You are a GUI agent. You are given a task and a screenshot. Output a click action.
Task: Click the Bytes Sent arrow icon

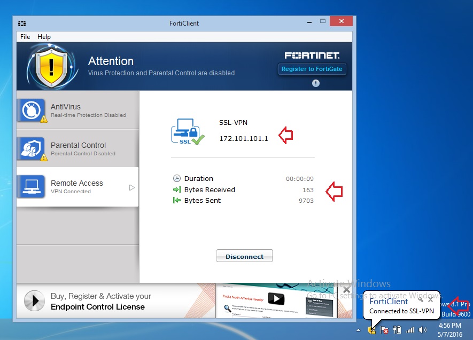[x=177, y=200]
